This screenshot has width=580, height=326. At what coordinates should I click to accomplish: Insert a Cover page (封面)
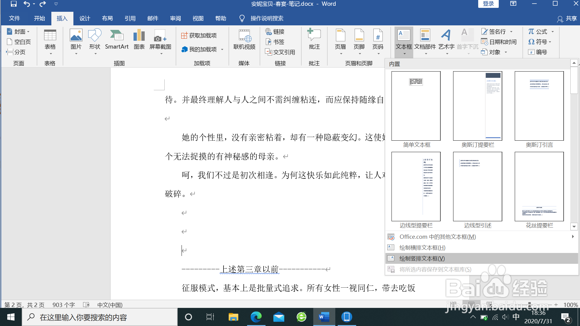tap(18, 31)
